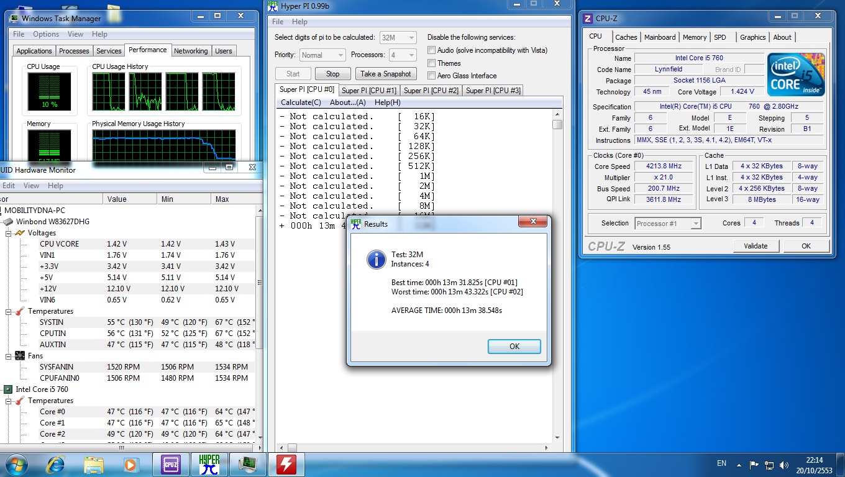Click the Hardware Monitor vertical scrollbar
The height and width of the screenshot is (477, 845).
pyautogui.click(x=259, y=324)
